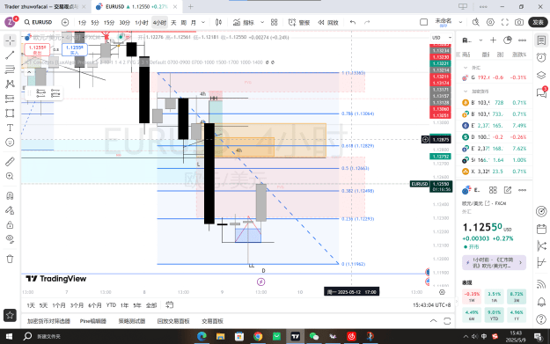550x344 pixels.
Task: Select 1 day date range
Action: click(31, 305)
